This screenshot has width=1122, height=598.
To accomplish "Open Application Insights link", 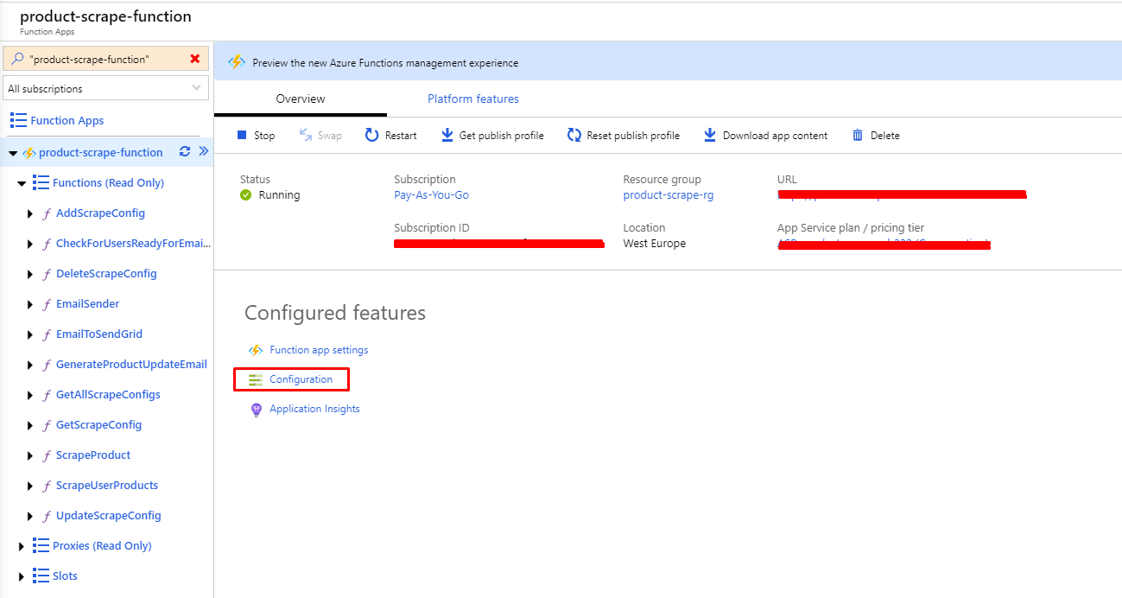I will tap(314, 409).
